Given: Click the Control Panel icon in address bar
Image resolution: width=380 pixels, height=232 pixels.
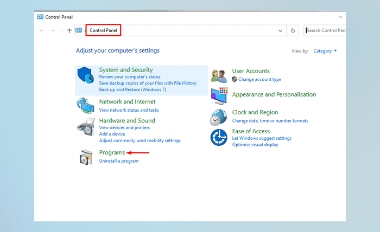Looking at the screenshot, I should (79, 30).
